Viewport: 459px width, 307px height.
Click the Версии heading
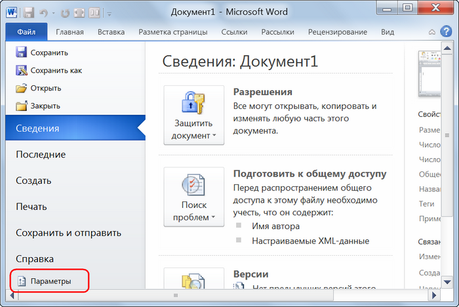pos(250,274)
